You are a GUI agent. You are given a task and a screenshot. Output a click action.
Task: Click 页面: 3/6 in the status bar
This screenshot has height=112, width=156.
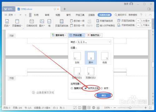(17, 108)
